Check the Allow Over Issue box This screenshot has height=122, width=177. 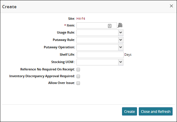[x=78, y=83]
